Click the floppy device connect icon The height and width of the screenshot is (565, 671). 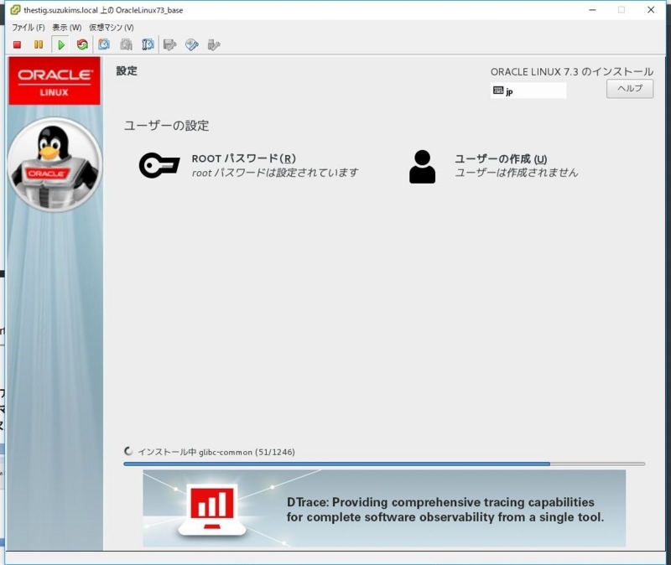coord(170,44)
